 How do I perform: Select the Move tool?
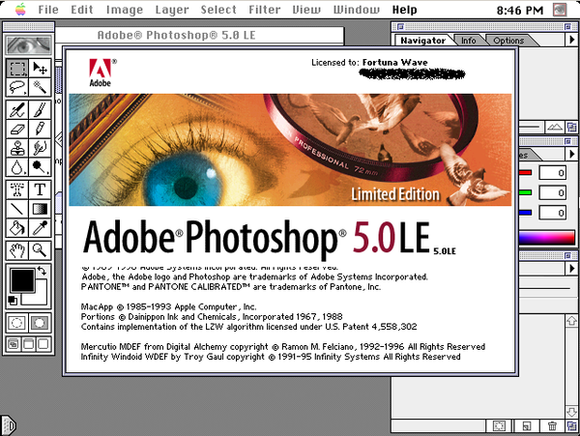click(40, 69)
